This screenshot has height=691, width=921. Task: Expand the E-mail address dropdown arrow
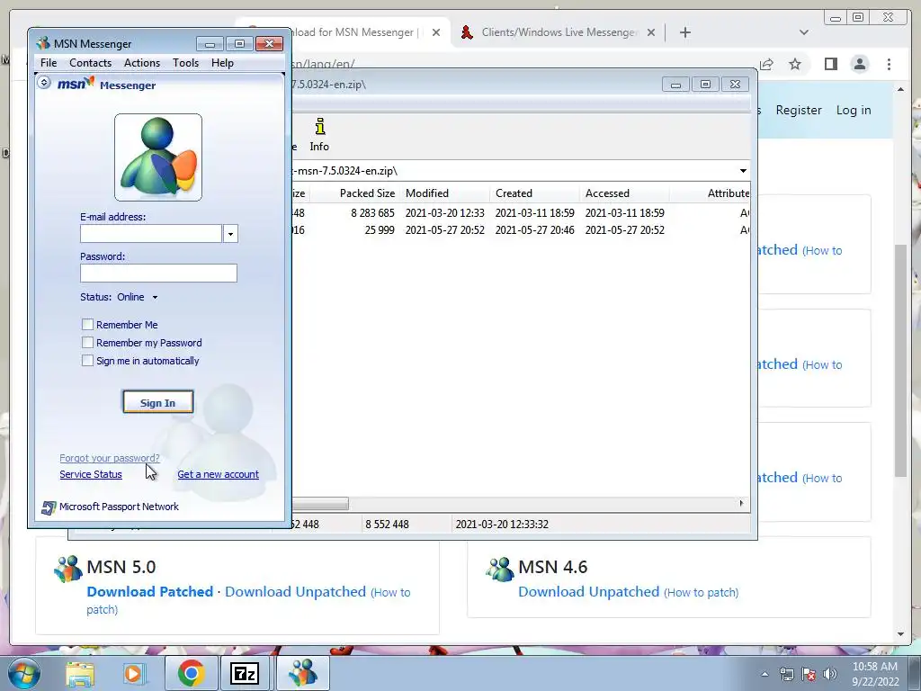click(230, 234)
